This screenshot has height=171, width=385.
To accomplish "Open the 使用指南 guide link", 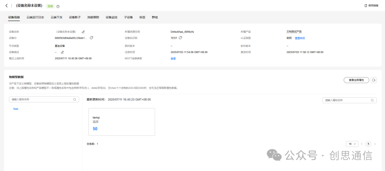I will pos(371,5).
